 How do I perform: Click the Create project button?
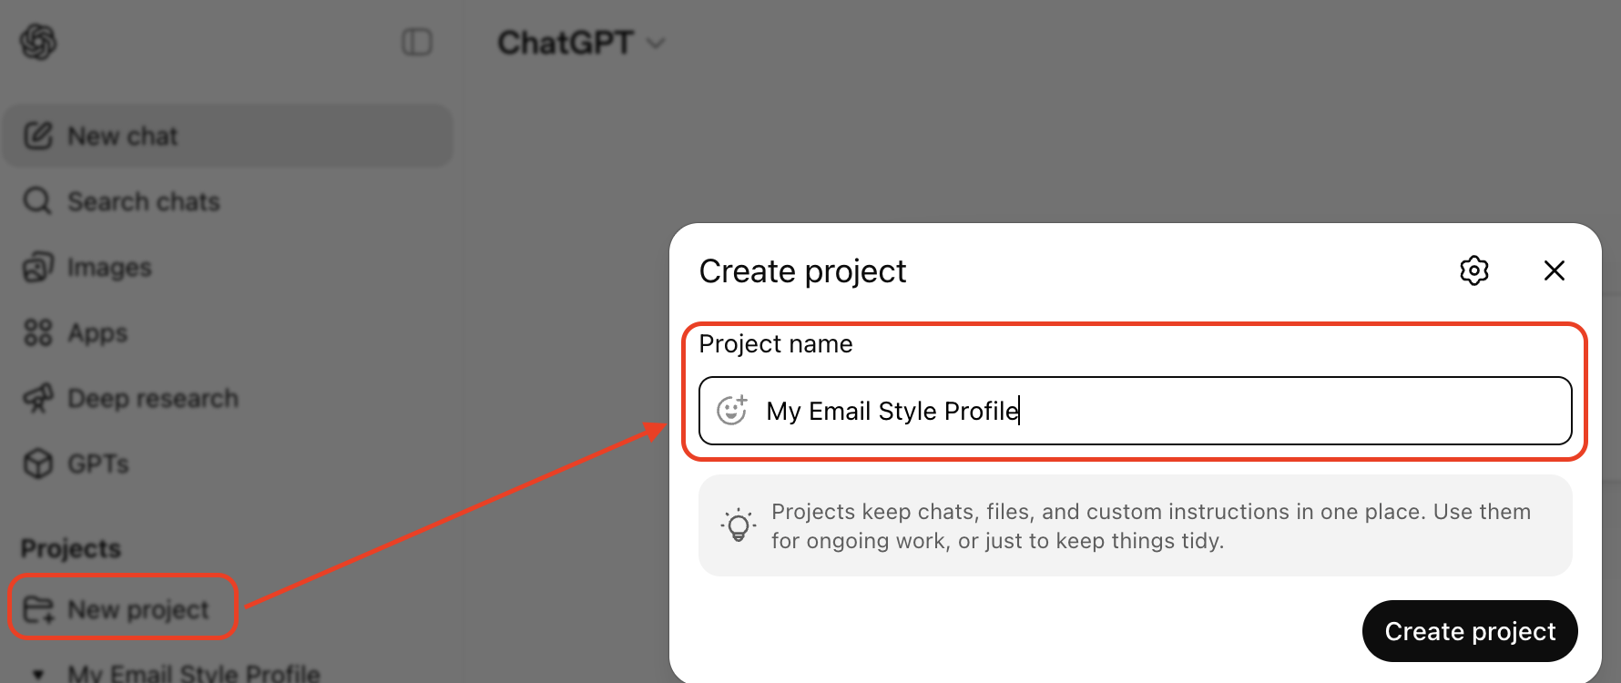pyautogui.click(x=1470, y=631)
